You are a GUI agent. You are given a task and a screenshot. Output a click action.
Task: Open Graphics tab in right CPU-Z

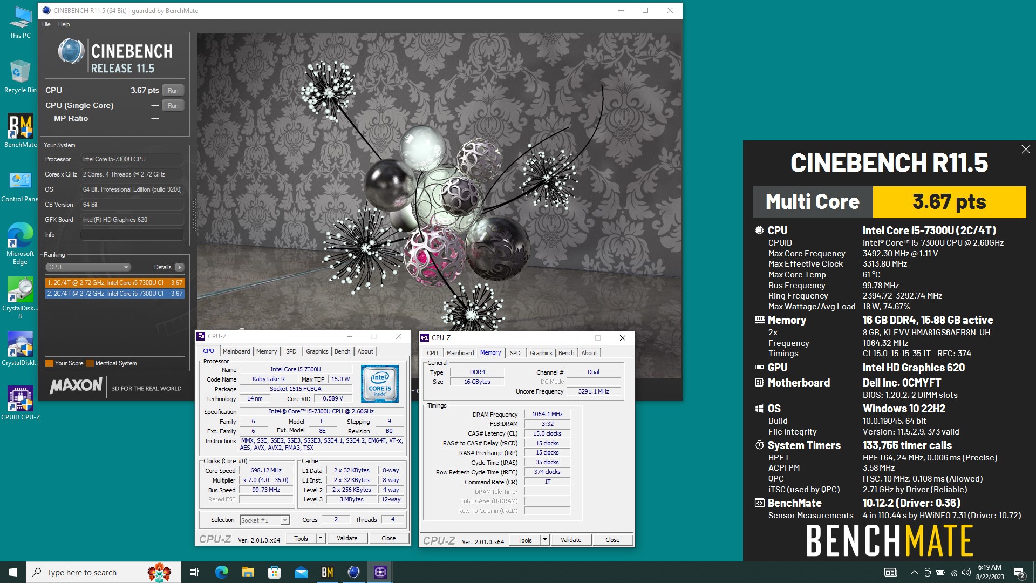pos(541,353)
